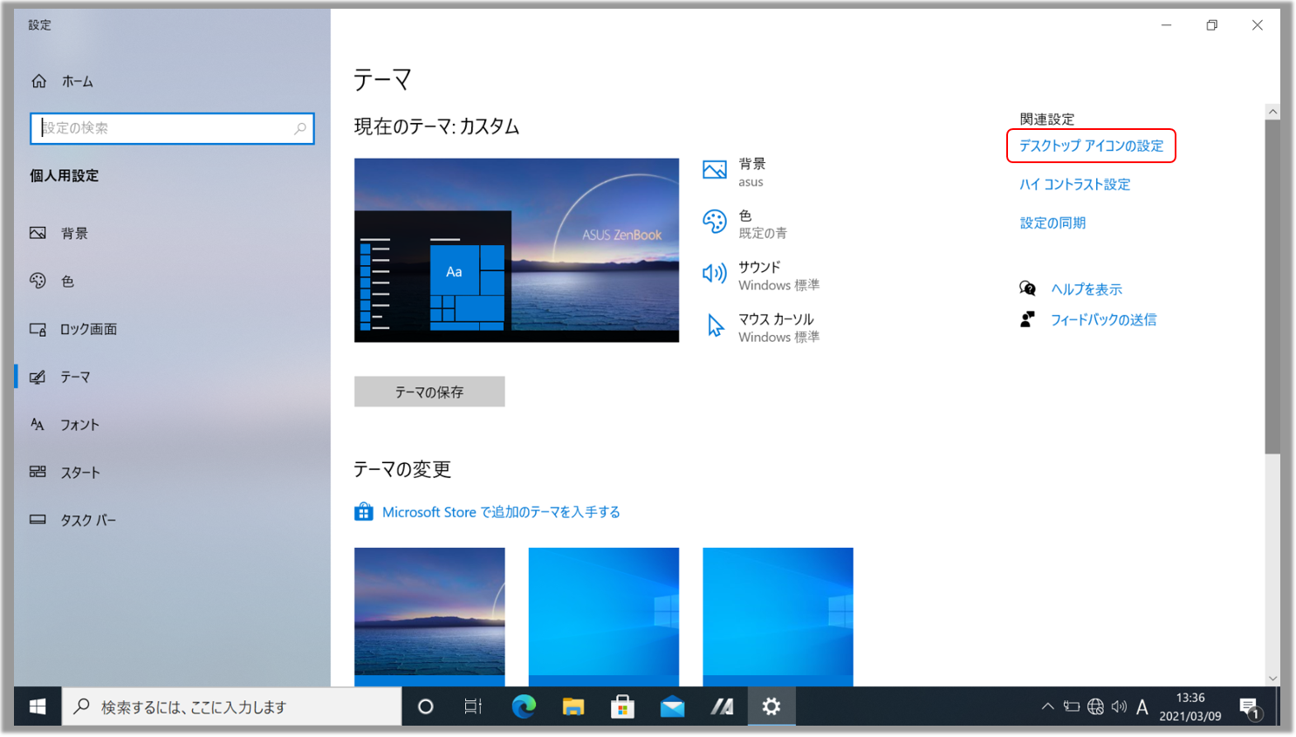Open デスクトップ アイコンの設定 link

pos(1091,146)
